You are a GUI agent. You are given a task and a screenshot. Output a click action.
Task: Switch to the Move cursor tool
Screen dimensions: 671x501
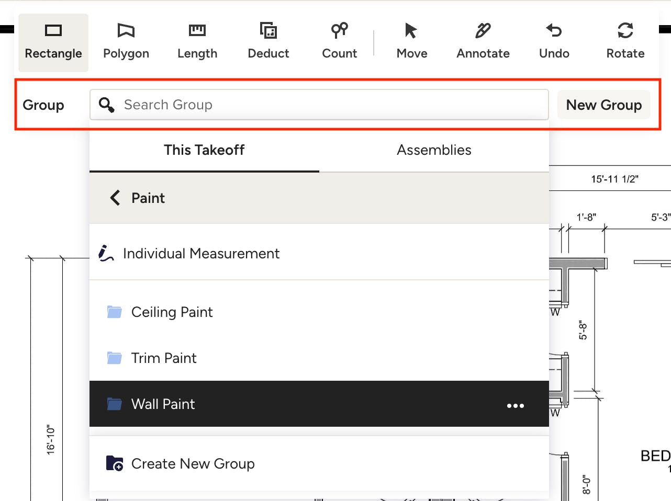tap(412, 42)
